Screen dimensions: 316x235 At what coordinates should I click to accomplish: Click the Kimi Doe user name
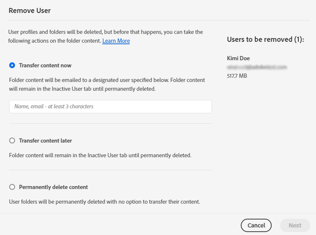tap(238, 58)
